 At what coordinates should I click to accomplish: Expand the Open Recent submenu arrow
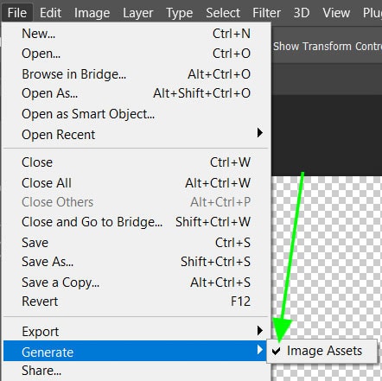point(260,133)
